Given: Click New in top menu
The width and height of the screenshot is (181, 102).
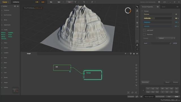Looking at the screenshot, I should click(x=51, y=2).
